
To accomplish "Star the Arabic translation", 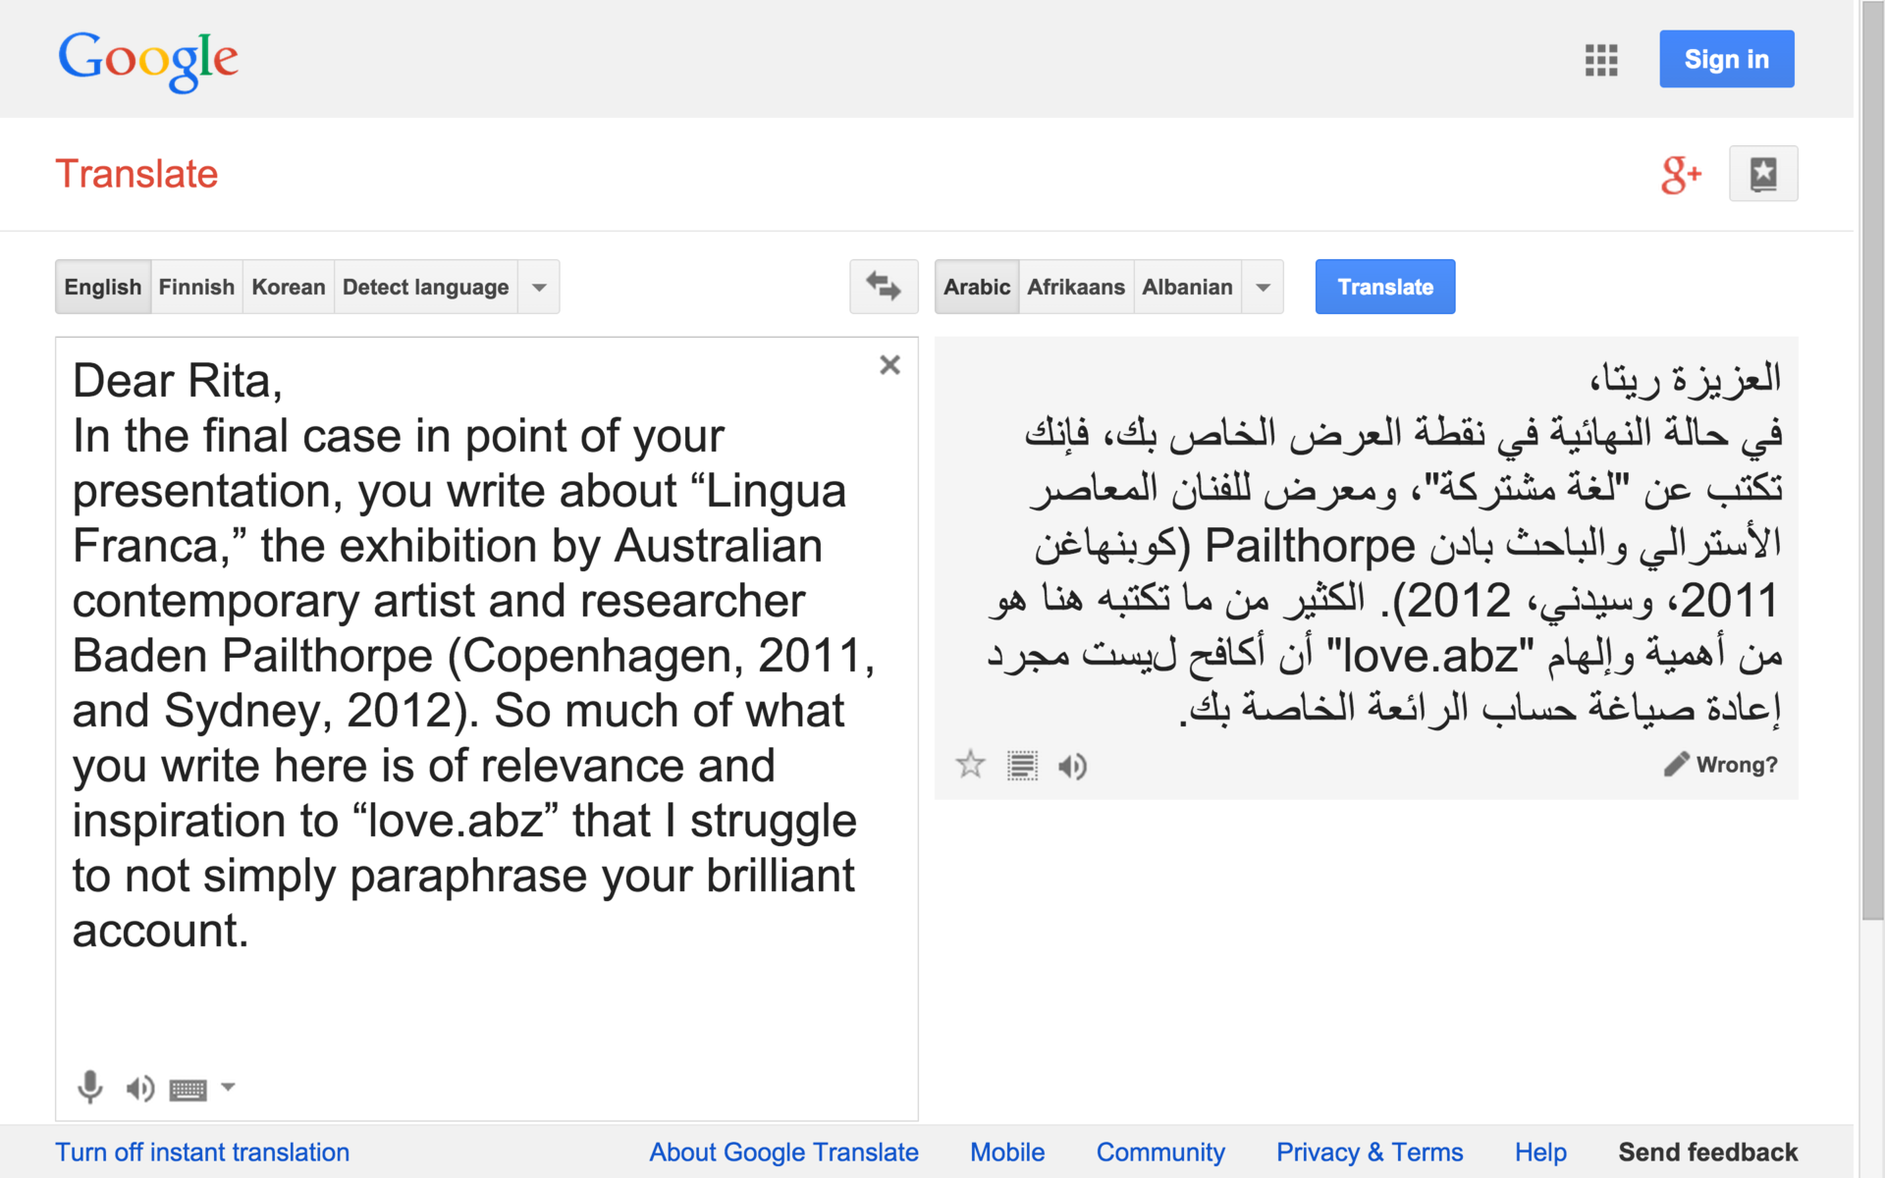I will [x=971, y=765].
